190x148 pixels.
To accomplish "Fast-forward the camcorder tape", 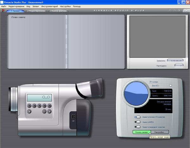I will pyautogui.click(x=44, y=106).
